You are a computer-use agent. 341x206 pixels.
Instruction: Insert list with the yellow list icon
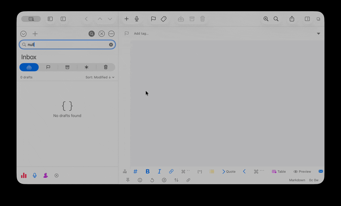point(212,172)
